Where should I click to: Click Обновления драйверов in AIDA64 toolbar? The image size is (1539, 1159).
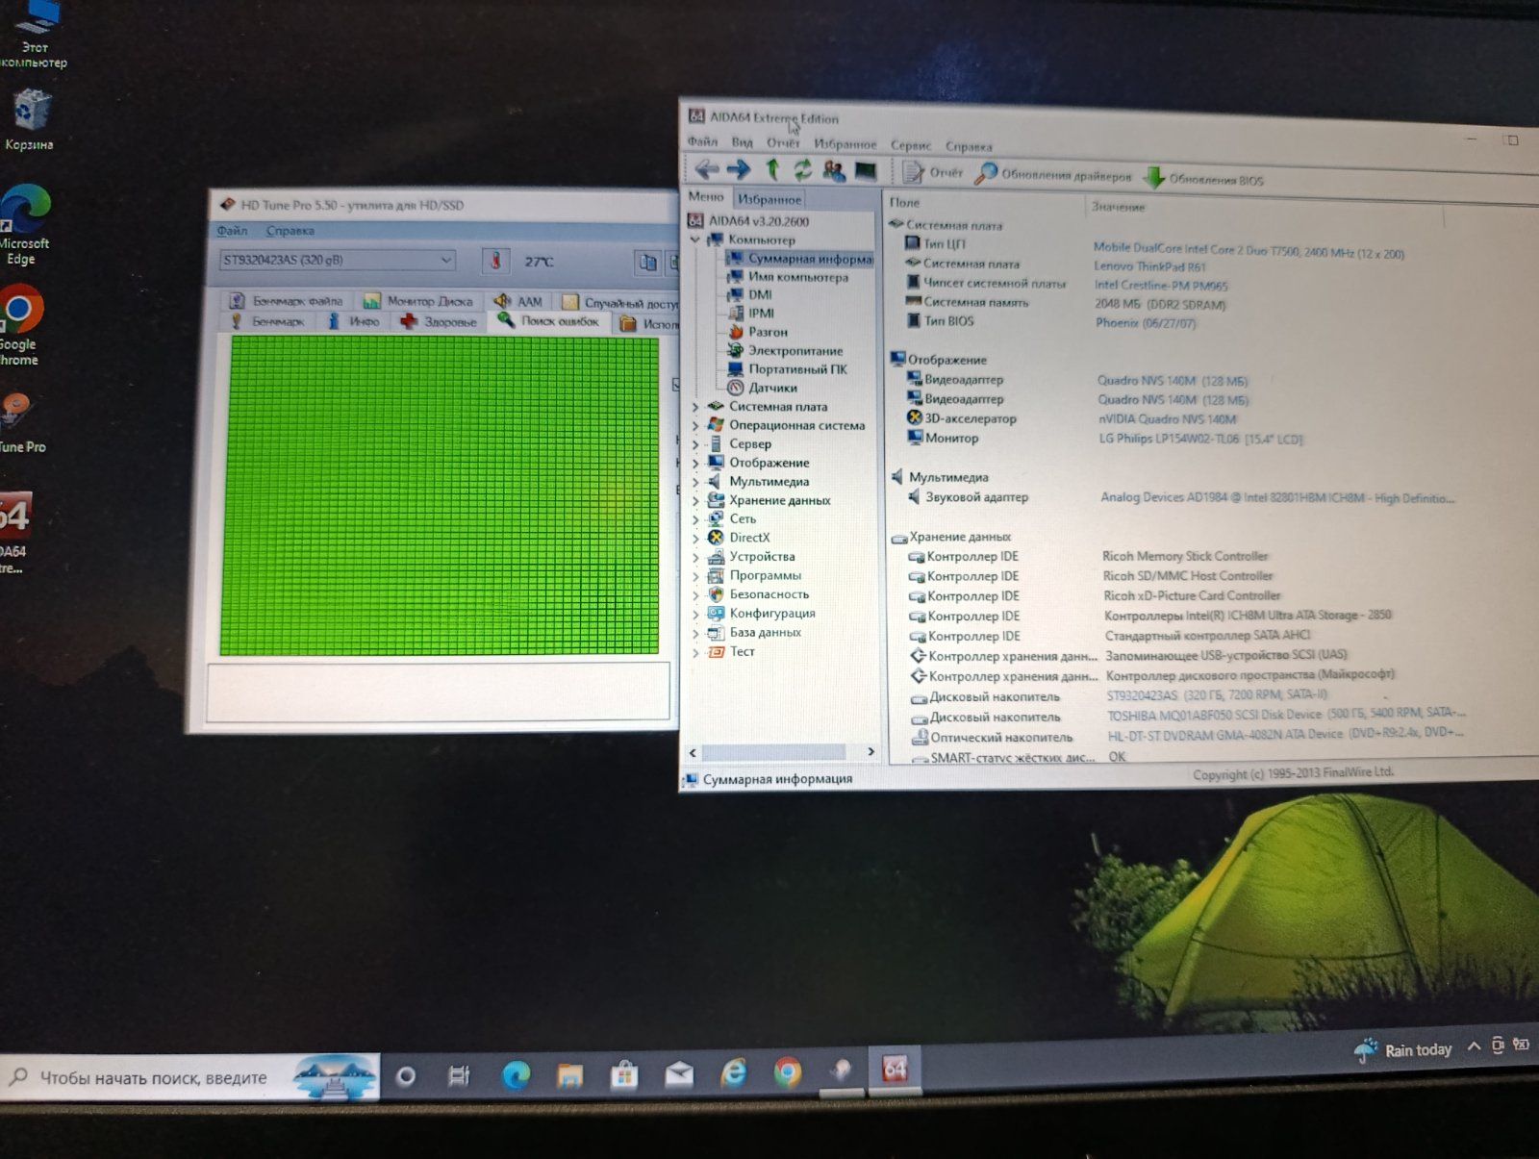[x=1053, y=174]
